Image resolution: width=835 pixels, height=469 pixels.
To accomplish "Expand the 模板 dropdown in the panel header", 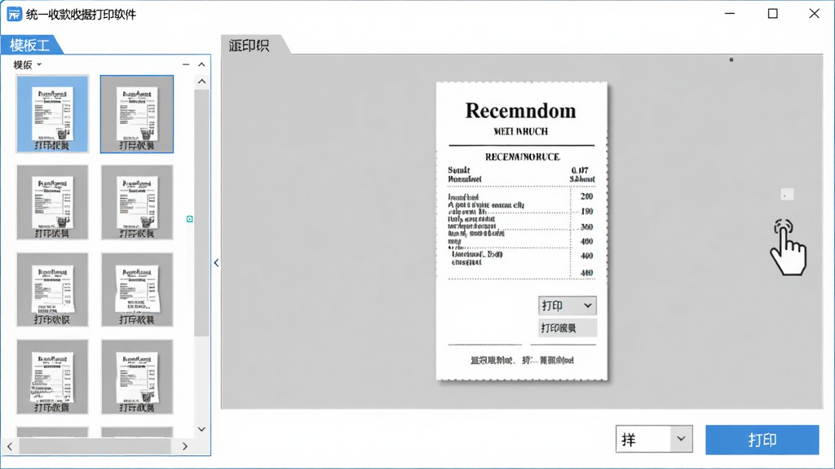I will (27, 65).
